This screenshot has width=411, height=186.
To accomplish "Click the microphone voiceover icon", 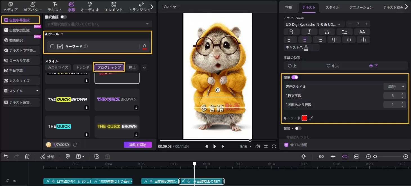I will tap(304, 156).
